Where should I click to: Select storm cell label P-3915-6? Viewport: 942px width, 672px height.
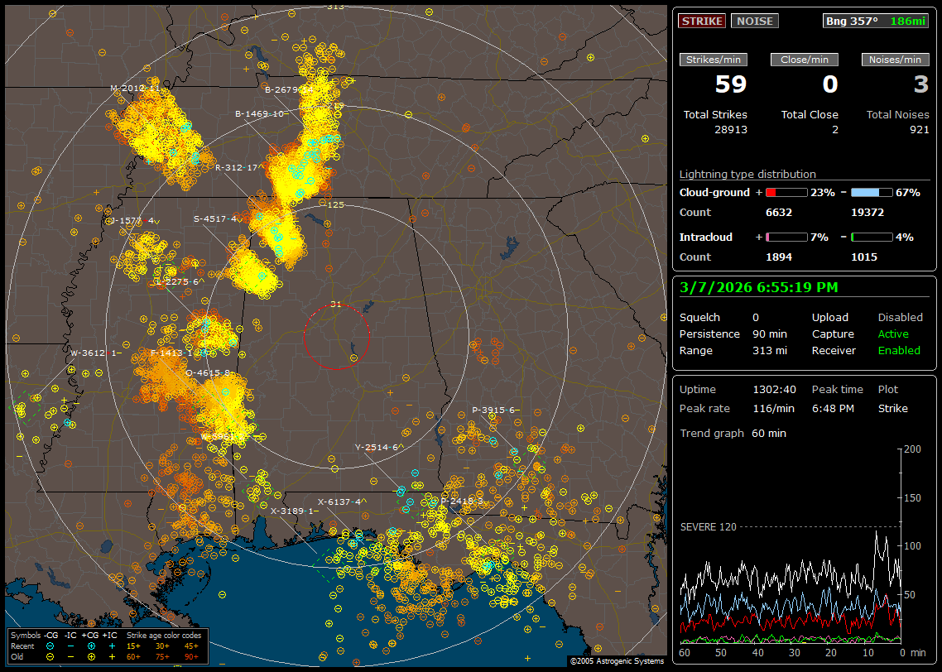(x=494, y=410)
